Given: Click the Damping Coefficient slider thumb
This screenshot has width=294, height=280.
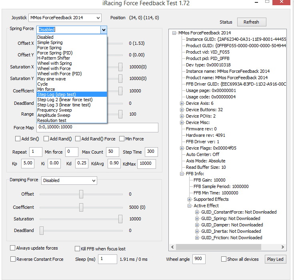Looking at the screenshot, I should coord(81,208).
